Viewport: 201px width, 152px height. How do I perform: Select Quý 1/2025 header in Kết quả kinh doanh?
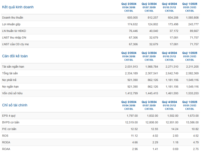pos(190,4)
